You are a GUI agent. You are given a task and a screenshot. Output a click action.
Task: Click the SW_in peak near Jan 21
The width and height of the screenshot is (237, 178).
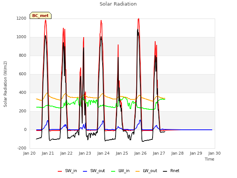[46, 20]
